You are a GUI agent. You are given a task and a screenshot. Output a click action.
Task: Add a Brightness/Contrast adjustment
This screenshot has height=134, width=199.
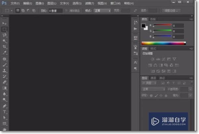click(x=153, y=59)
